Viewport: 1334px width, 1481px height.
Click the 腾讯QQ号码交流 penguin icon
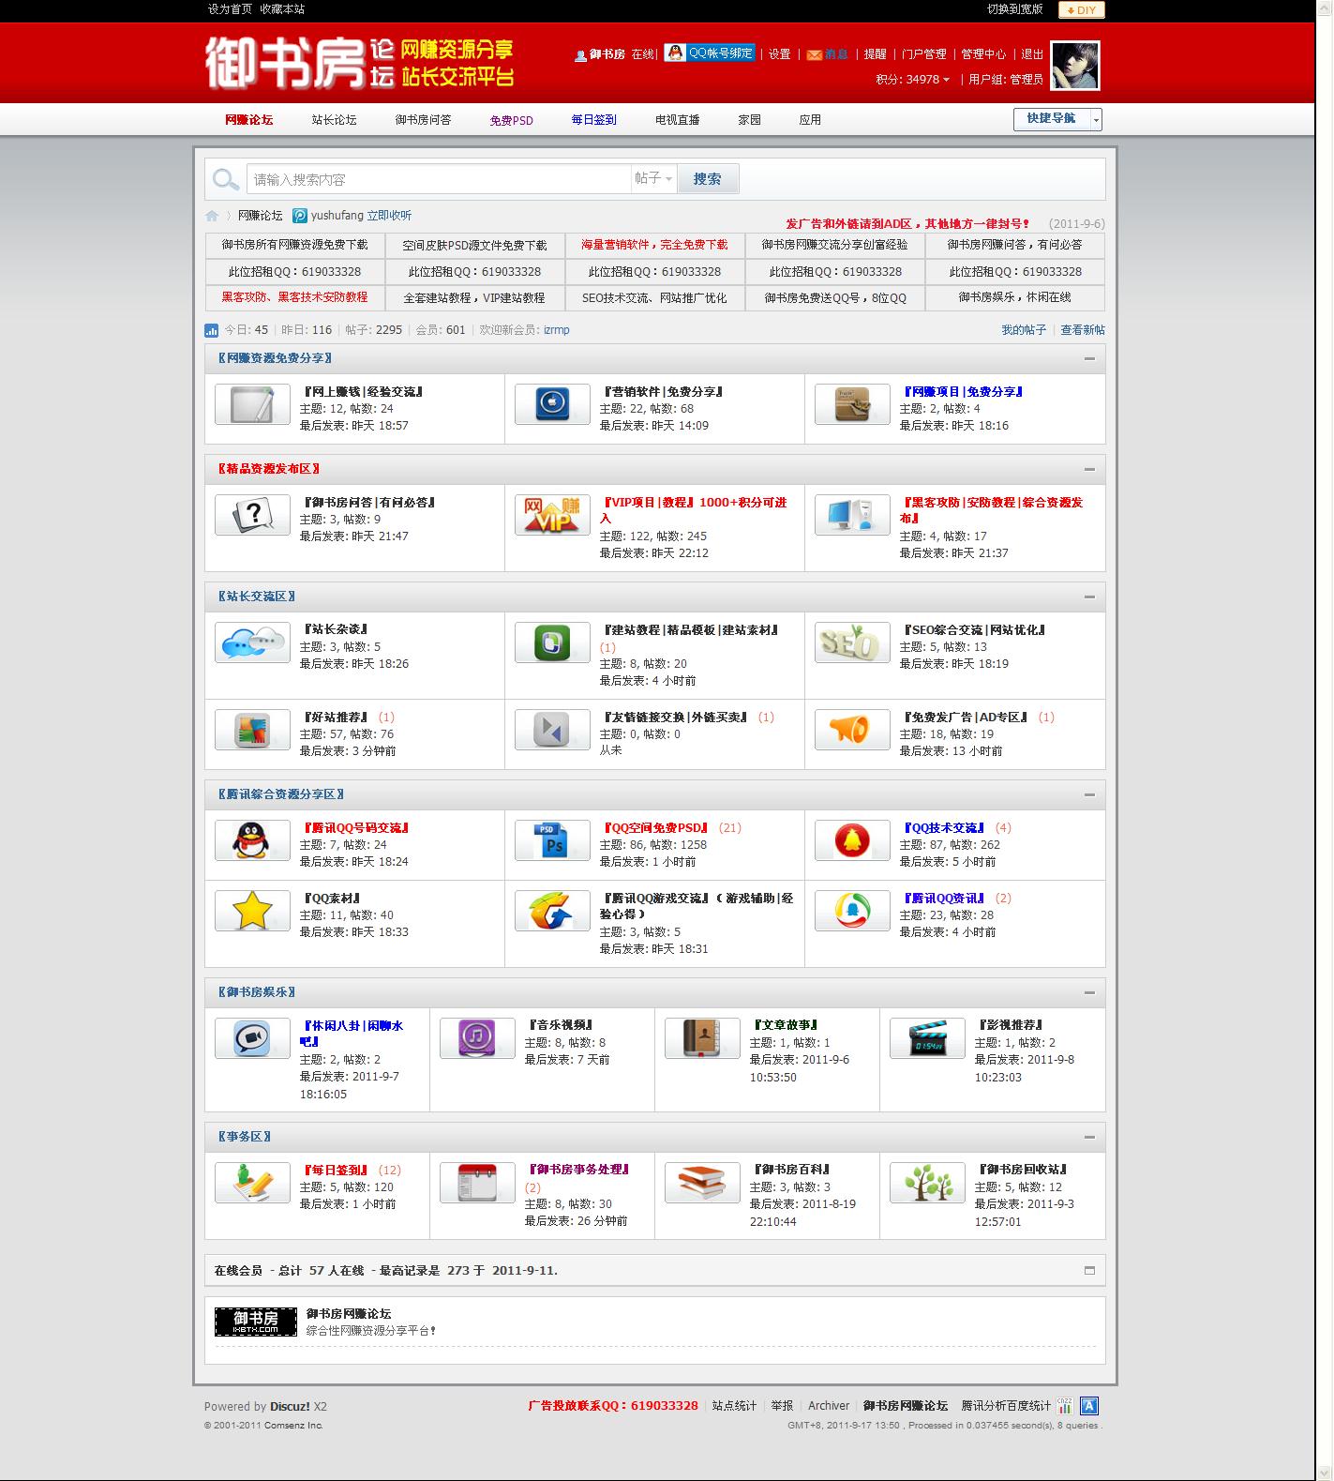click(x=252, y=840)
